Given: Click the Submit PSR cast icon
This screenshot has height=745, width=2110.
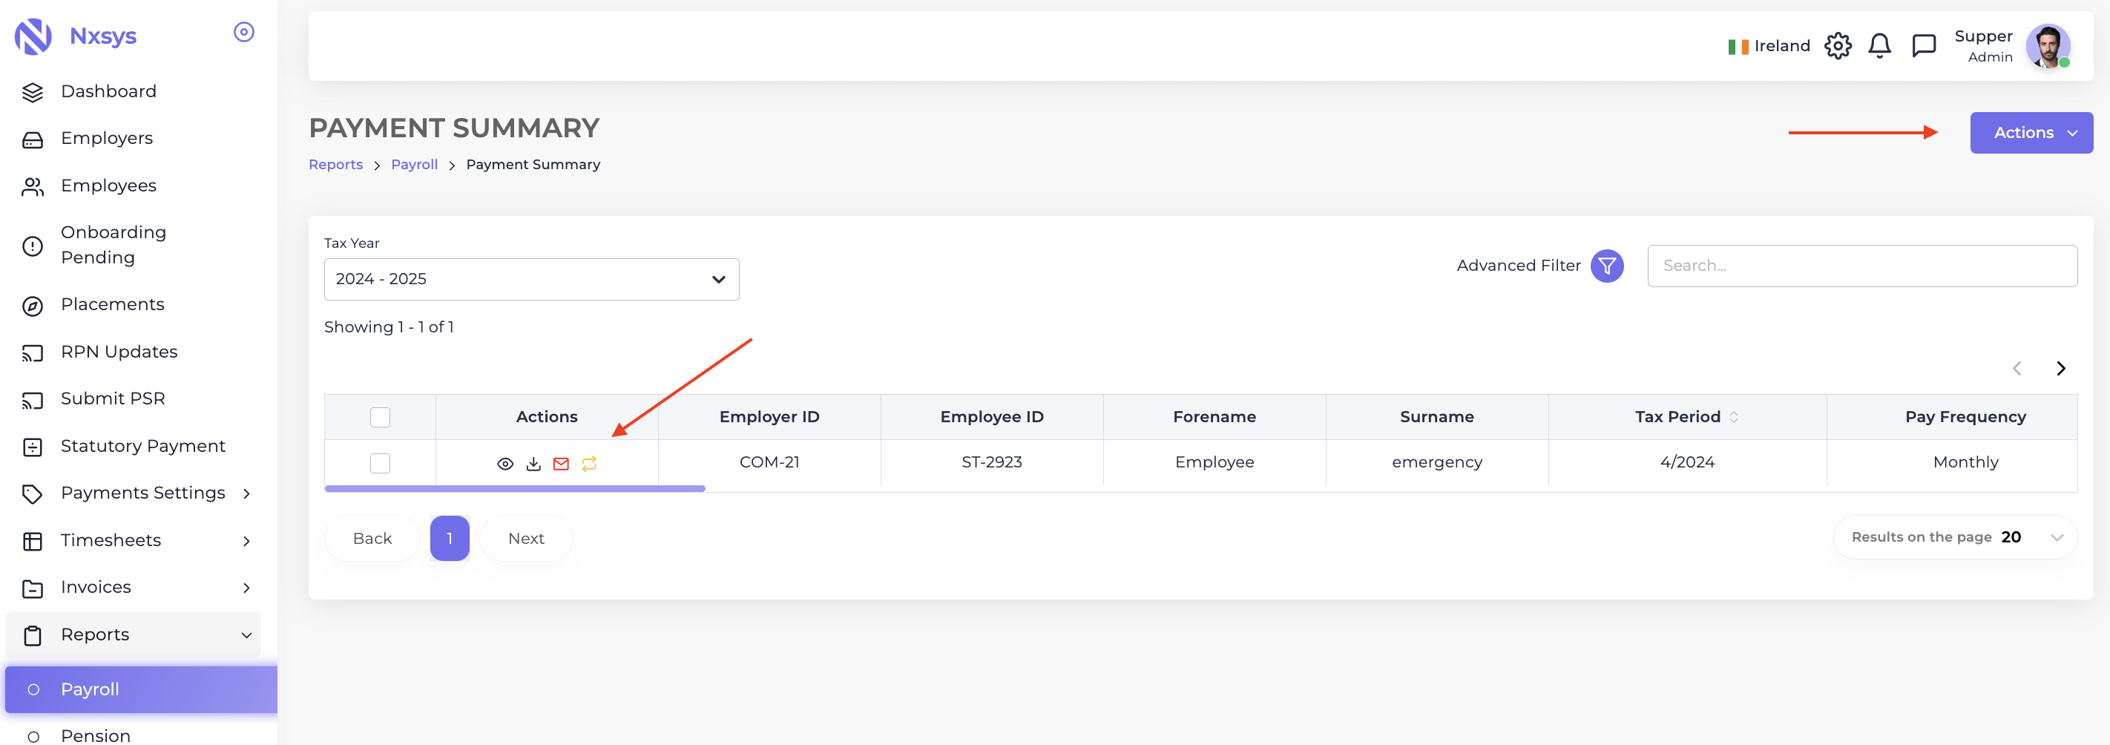Looking at the screenshot, I should coord(33,399).
